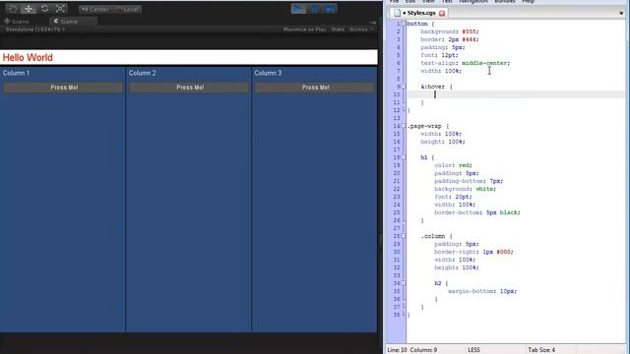
Task: Click the '.page-wrap {' selector line
Action: pos(428,126)
